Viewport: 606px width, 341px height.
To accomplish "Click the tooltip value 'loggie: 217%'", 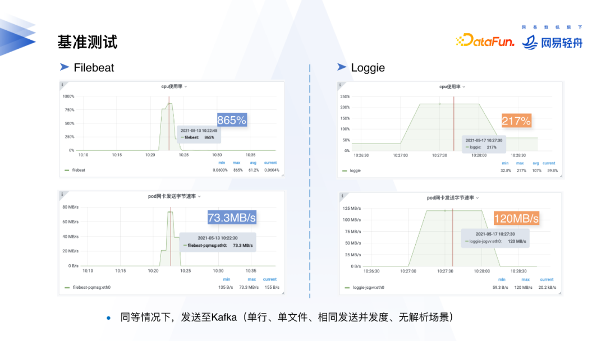I will pos(481,147).
